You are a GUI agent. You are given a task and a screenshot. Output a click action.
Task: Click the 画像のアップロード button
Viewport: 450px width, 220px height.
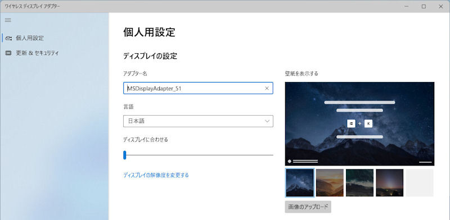pyautogui.click(x=308, y=207)
